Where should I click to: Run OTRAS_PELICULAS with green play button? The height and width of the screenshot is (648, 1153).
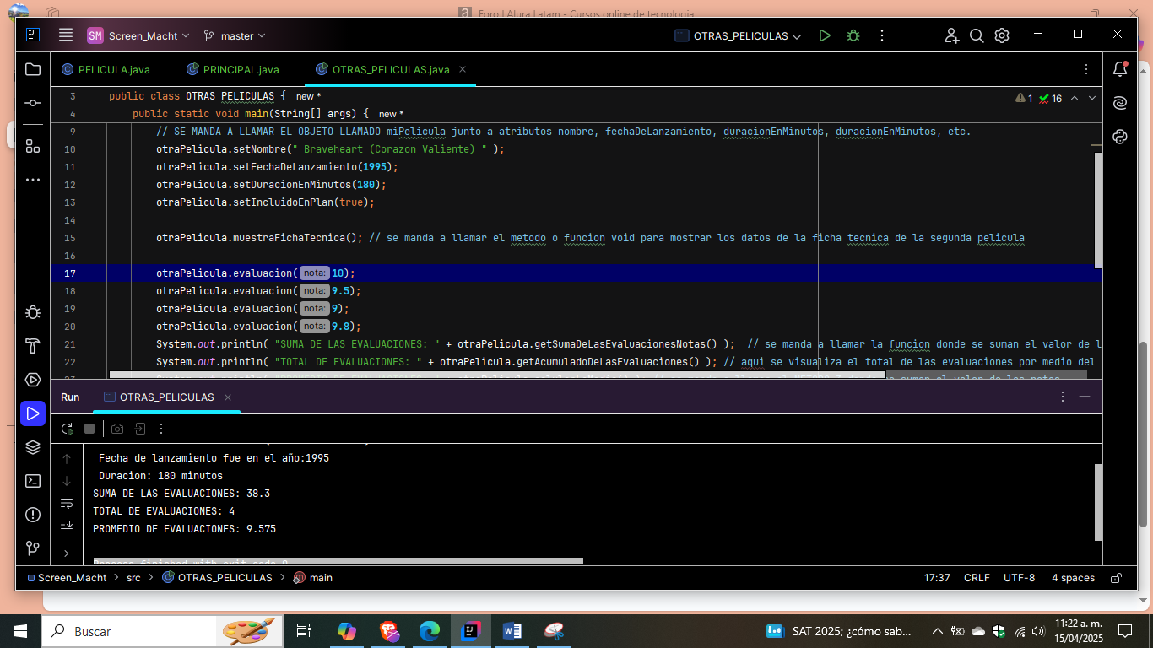point(825,35)
